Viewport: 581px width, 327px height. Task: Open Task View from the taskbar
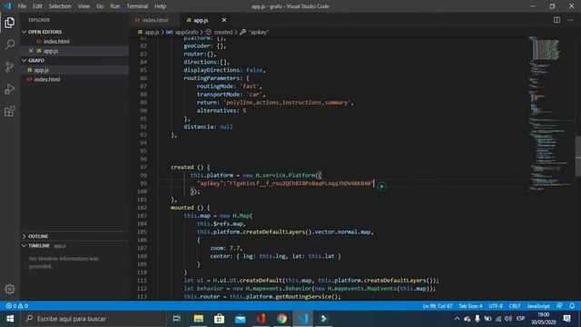(x=177, y=319)
